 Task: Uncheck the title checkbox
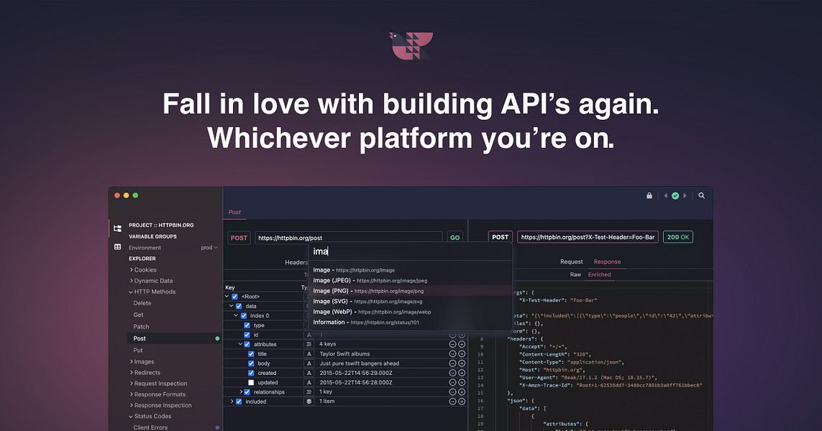(251, 354)
